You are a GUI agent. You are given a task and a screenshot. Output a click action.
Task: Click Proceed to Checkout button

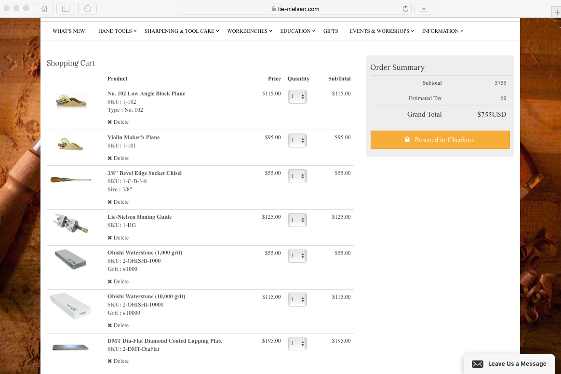point(440,140)
